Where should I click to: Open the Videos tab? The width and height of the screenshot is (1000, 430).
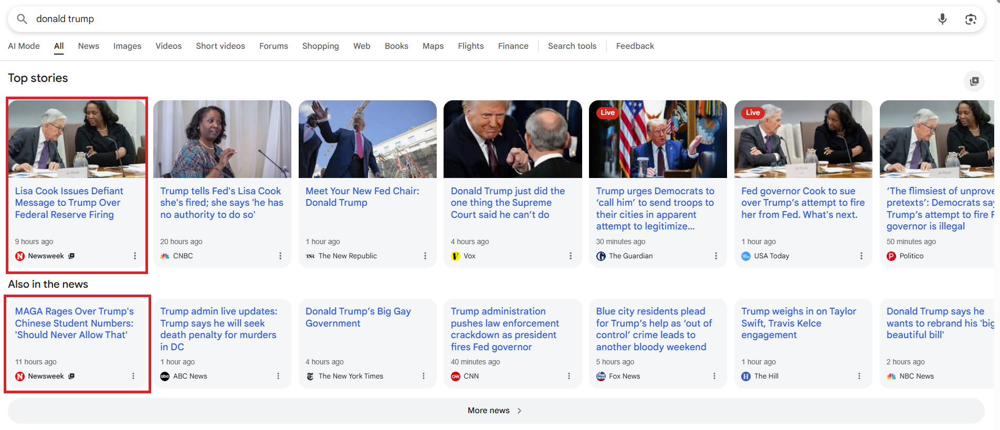tap(169, 46)
